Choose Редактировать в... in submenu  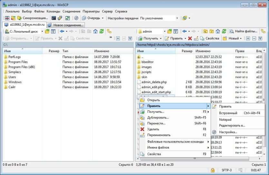[x=238, y=125]
